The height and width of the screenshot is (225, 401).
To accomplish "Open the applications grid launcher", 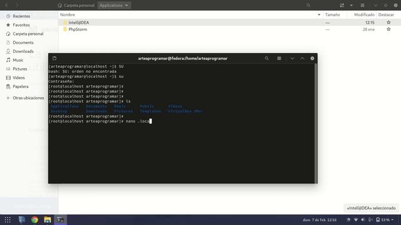I will tap(8, 219).
